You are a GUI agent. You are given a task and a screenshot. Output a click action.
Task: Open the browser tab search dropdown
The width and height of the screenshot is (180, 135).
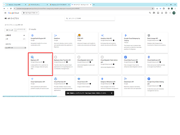(x=4, y=5)
